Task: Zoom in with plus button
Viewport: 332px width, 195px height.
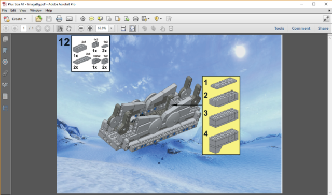Action: [90, 28]
